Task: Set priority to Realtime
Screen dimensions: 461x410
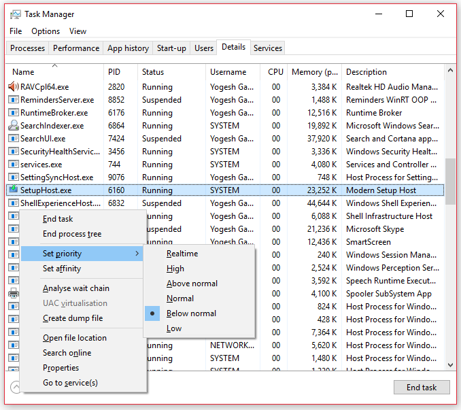Action: click(x=182, y=254)
